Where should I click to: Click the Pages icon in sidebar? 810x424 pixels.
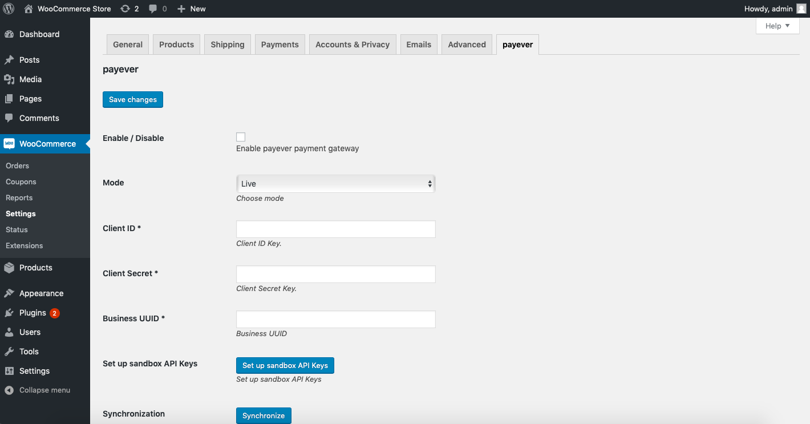[x=9, y=99]
